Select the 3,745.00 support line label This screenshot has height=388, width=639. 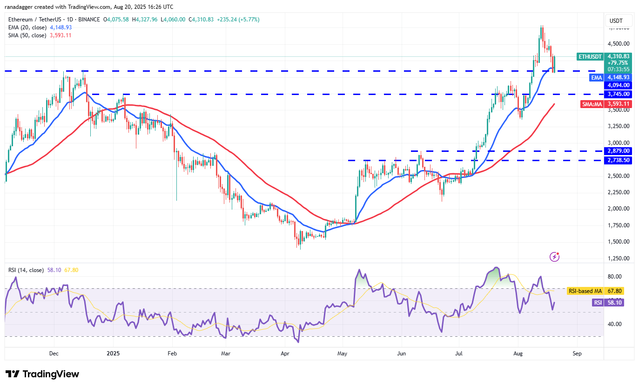coord(618,94)
